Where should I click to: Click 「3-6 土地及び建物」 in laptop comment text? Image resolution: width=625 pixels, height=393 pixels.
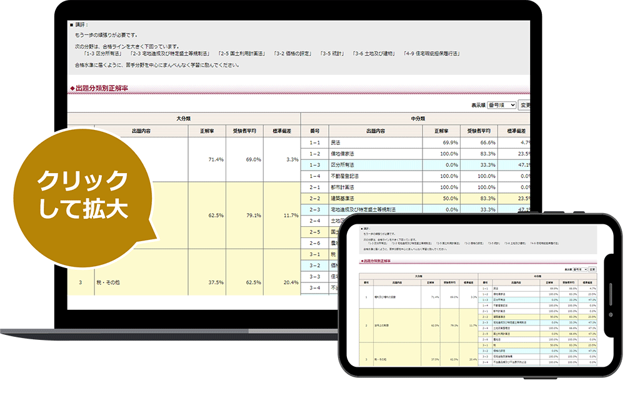pos(374,53)
